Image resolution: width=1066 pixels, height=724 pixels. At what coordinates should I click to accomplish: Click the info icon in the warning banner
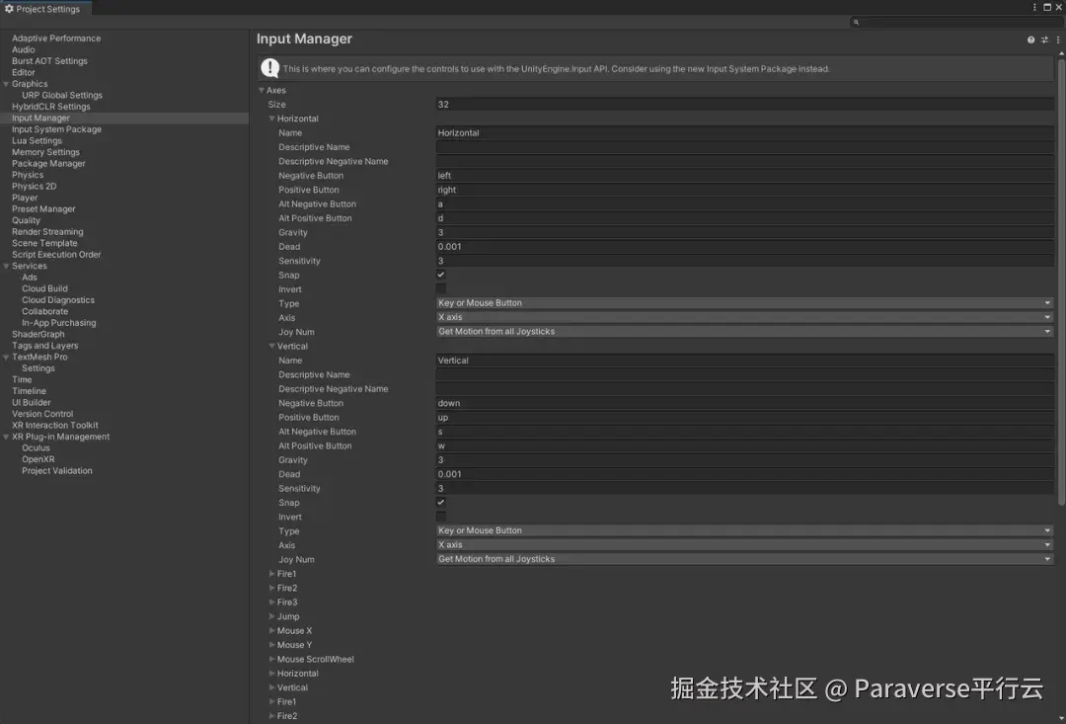(269, 68)
